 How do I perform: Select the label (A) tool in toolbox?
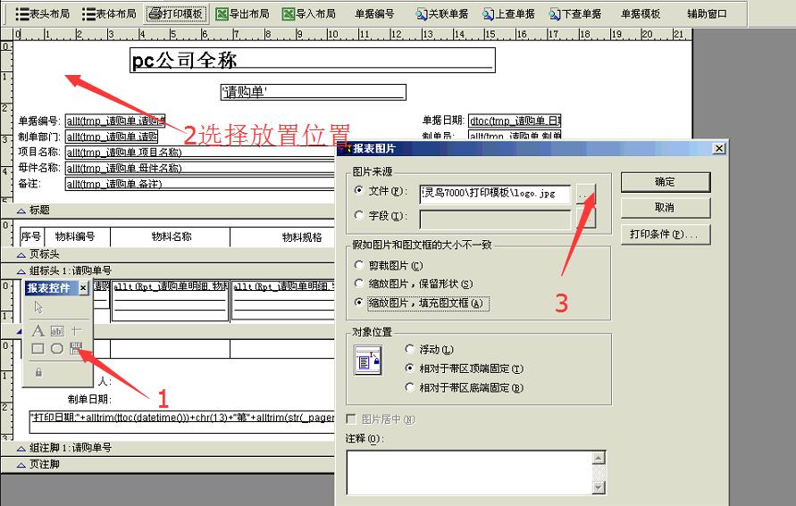(38, 330)
